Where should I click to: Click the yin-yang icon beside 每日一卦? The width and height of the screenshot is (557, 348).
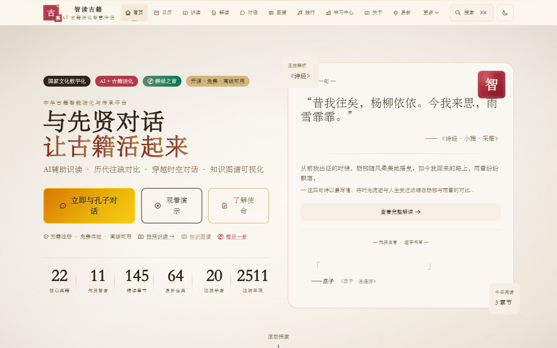(220, 237)
